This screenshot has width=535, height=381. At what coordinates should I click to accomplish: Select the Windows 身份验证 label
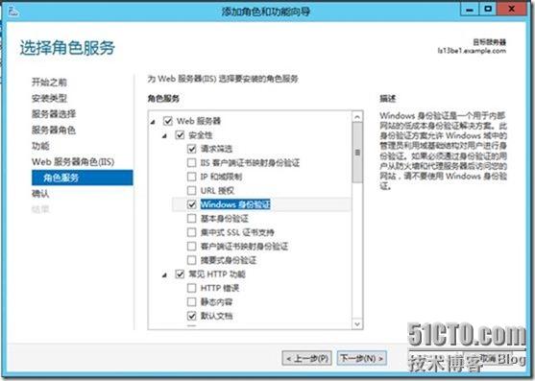(x=235, y=204)
